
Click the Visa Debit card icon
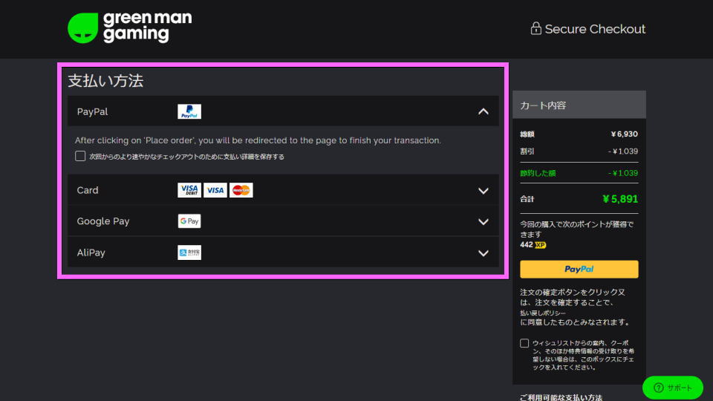(189, 190)
